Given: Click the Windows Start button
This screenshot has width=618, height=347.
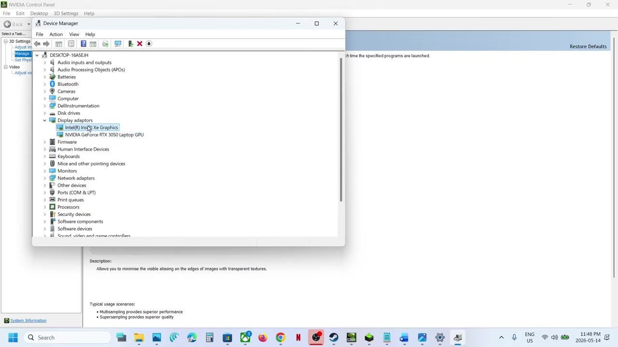Looking at the screenshot, I should tap(13, 337).
